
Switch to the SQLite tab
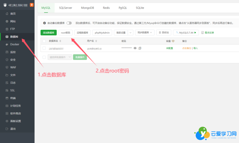[140, 8]
